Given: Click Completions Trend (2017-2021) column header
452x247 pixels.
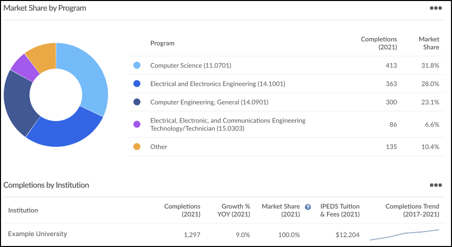Looking at the screenshot, I should click(x=412, y=210).
